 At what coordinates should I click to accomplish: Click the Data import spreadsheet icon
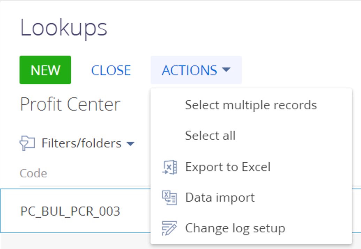tap(170, 198)
